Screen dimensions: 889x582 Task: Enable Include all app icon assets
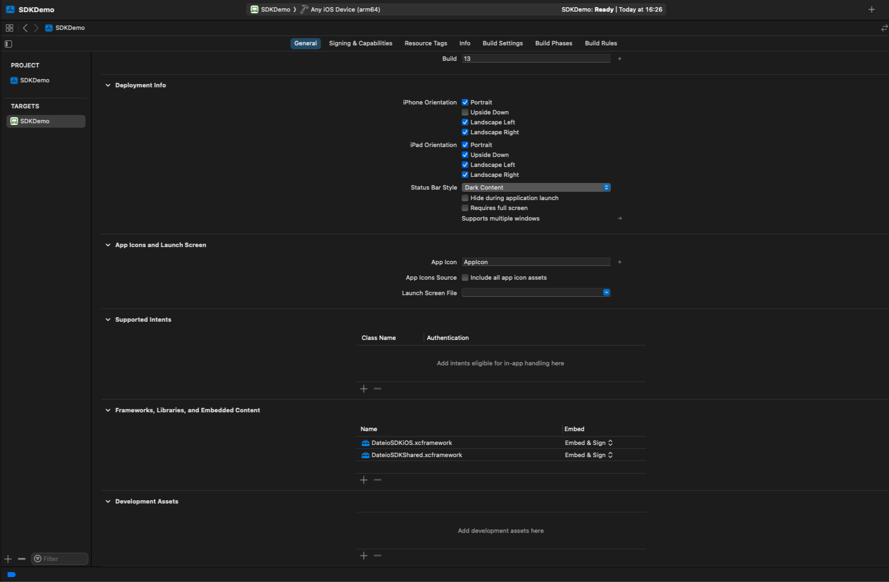pos(465,277)
